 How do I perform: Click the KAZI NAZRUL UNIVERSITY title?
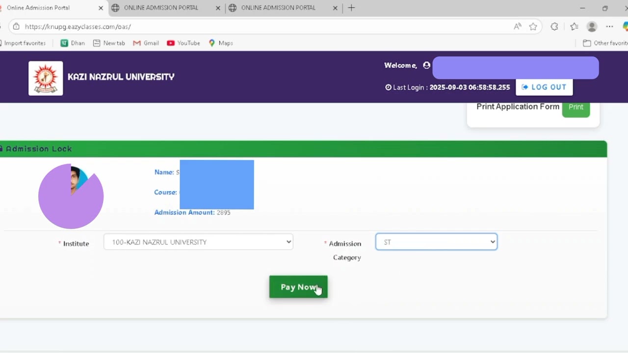121,77
